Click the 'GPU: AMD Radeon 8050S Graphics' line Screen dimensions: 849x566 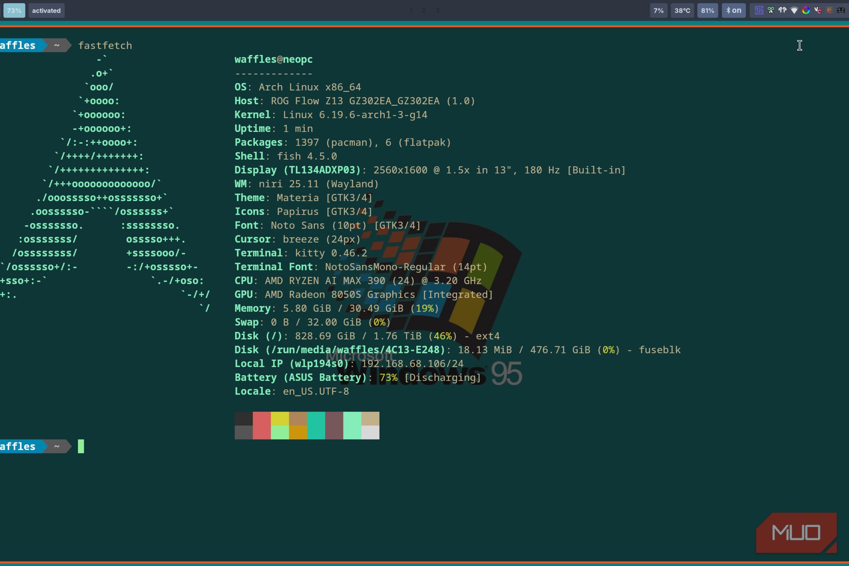364,294
